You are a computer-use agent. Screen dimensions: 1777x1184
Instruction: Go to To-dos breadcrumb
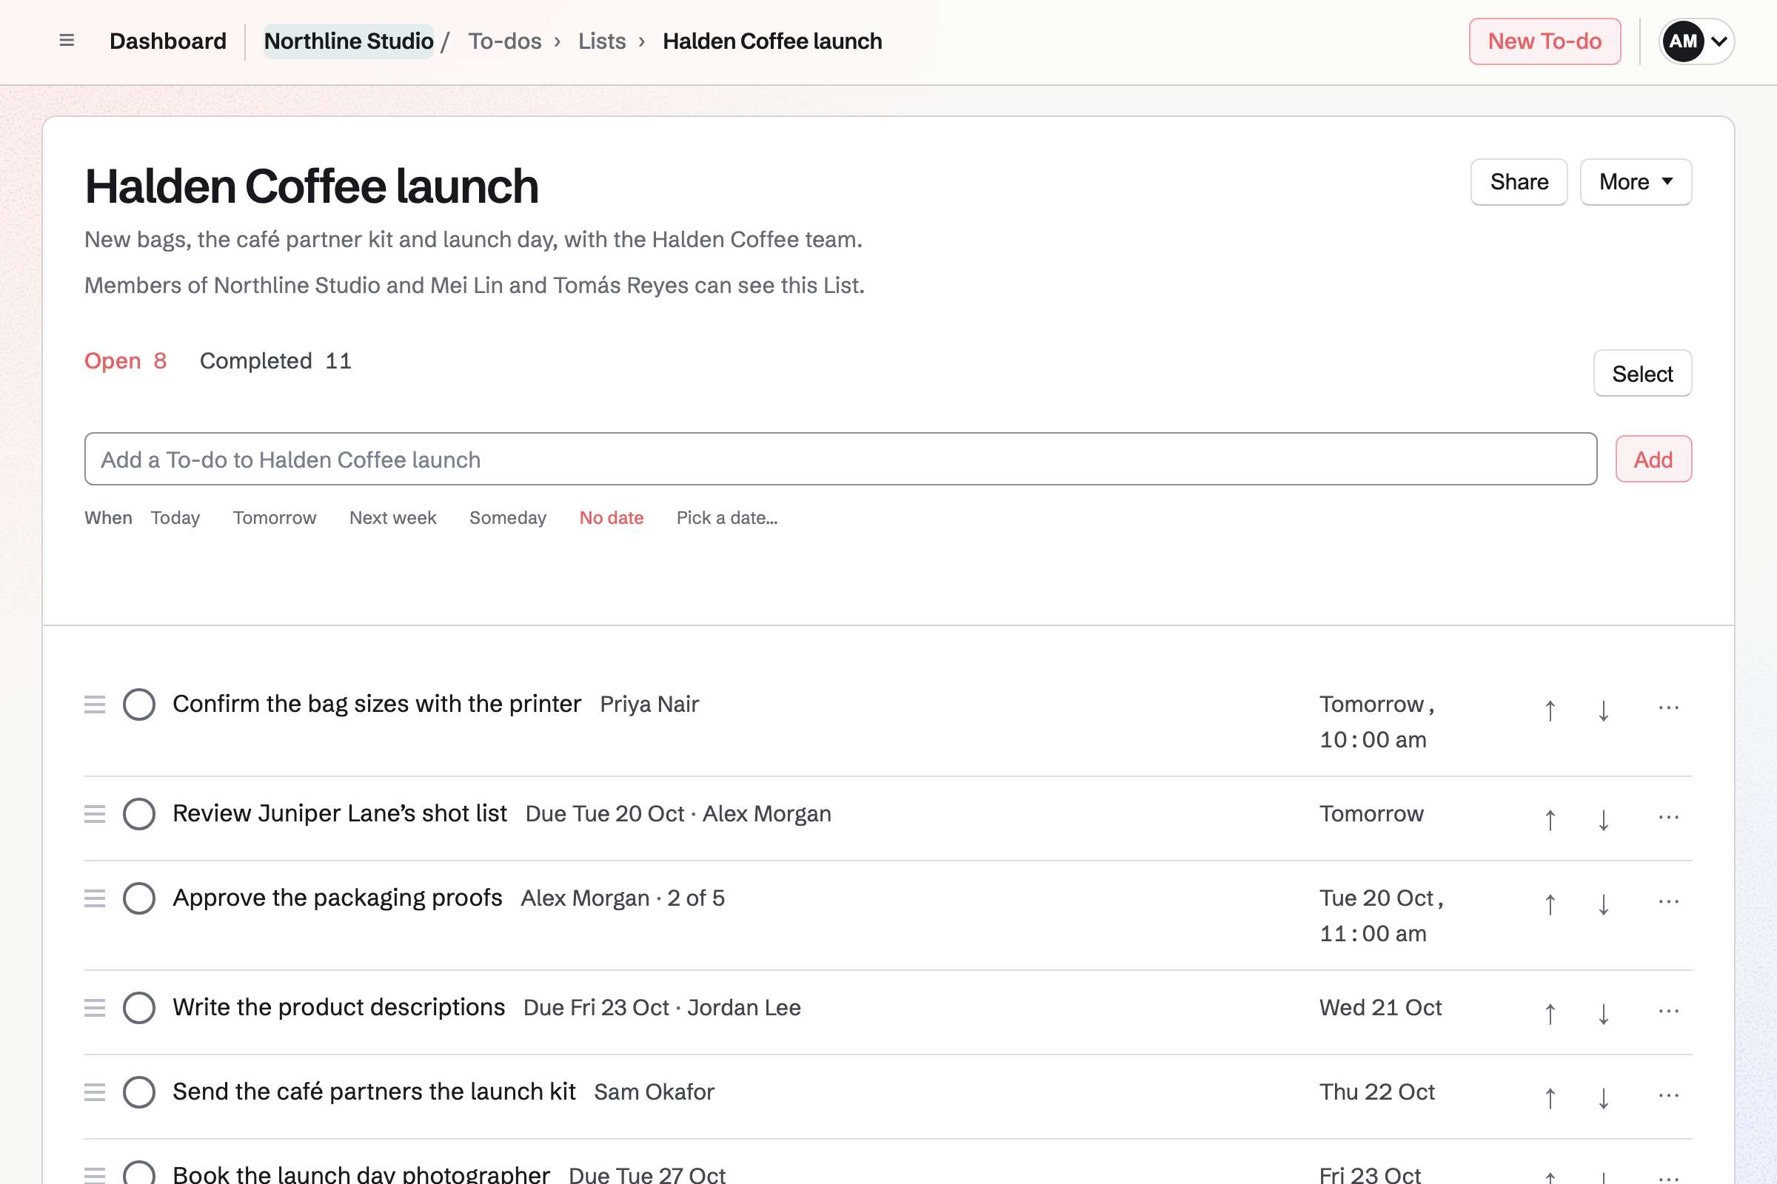click(x=505, y=41)
